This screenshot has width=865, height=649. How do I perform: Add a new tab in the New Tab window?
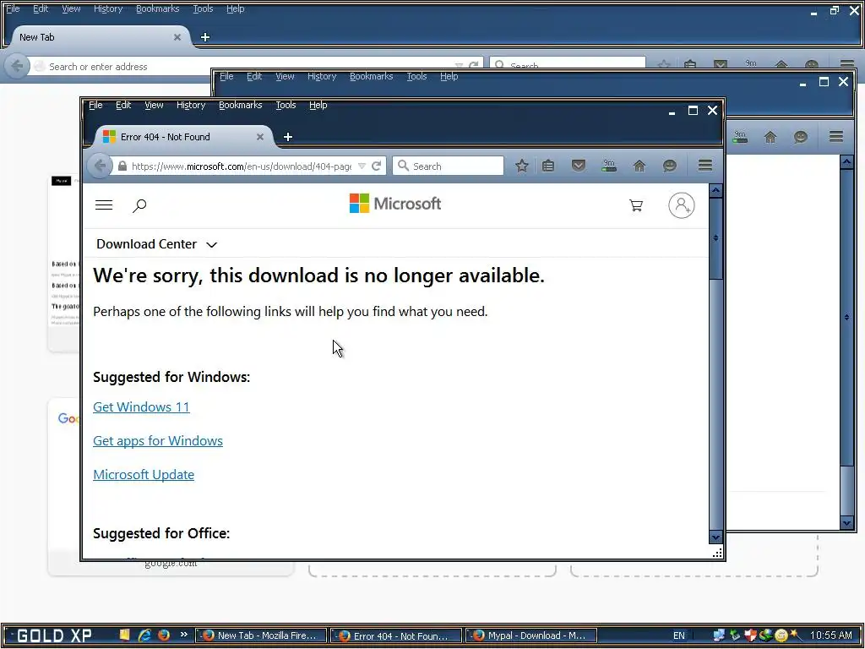[x=205, y=37]
